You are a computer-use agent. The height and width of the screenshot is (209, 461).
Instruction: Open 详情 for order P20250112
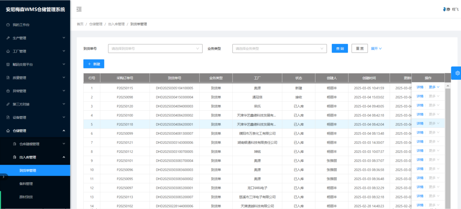tap(420, 151)
